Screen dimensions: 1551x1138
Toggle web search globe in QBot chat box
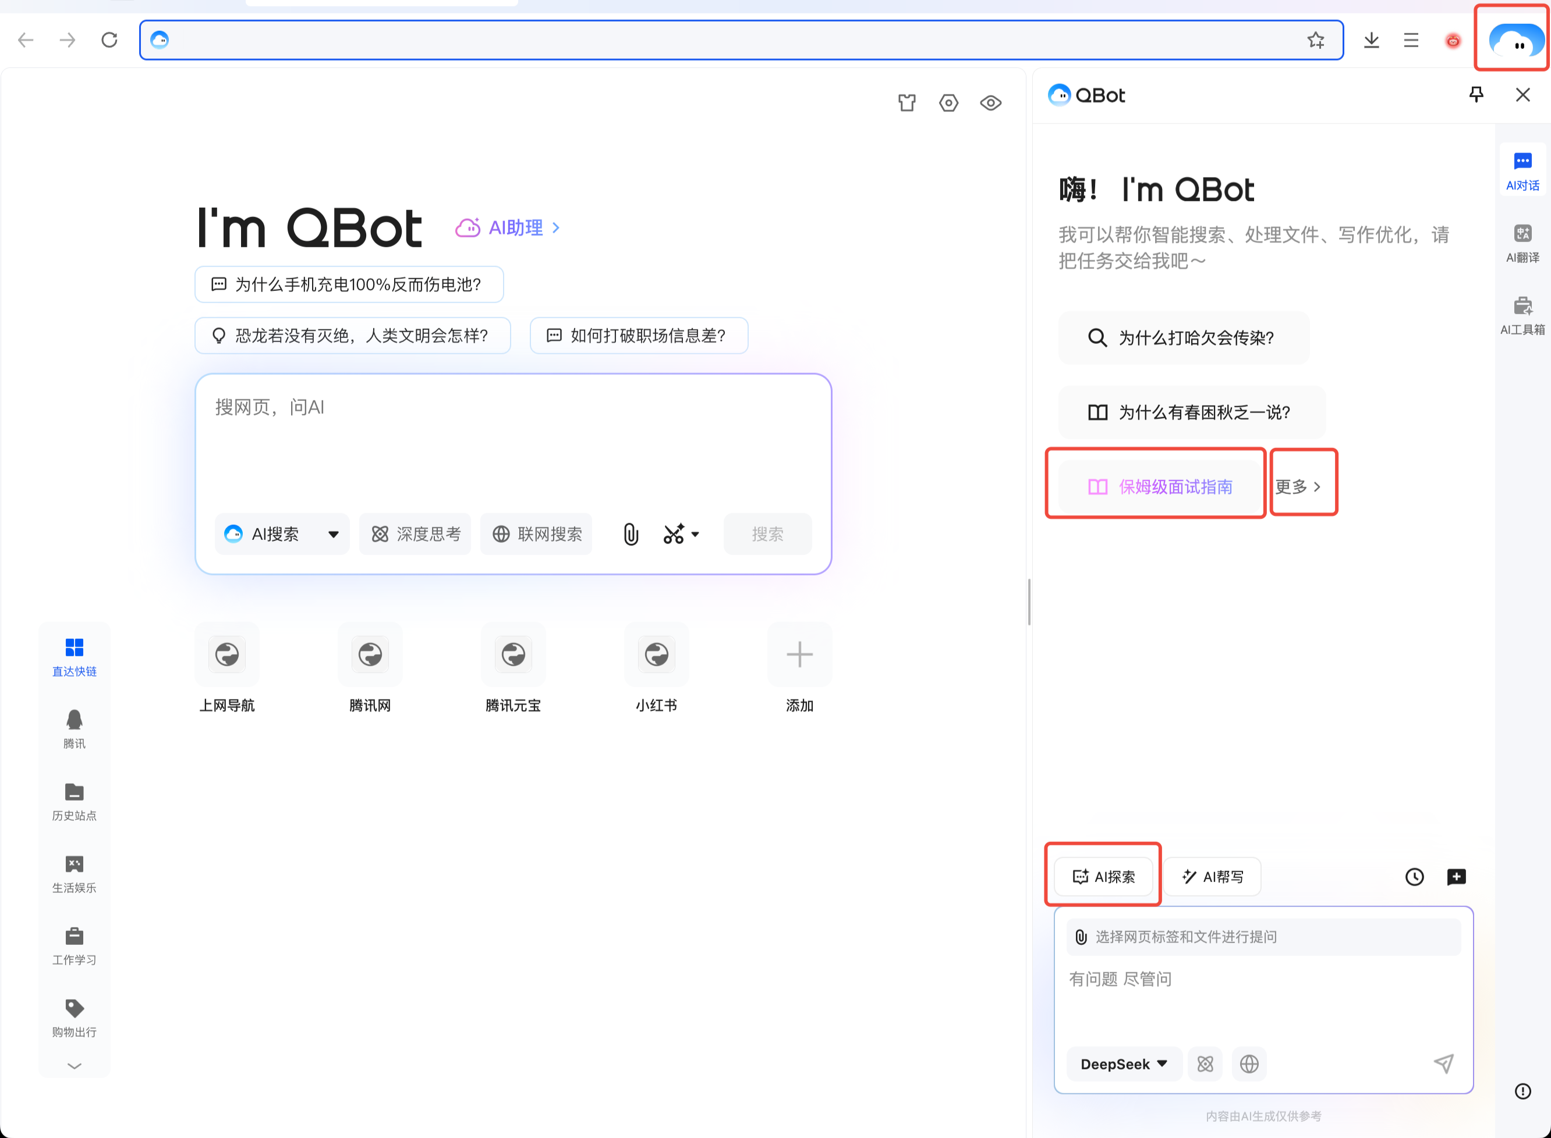click(x=1249, y=1064)
